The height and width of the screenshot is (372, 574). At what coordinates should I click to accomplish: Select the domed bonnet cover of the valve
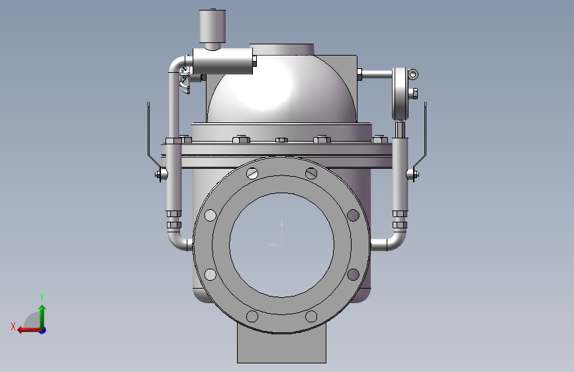[x=281, y=89]
